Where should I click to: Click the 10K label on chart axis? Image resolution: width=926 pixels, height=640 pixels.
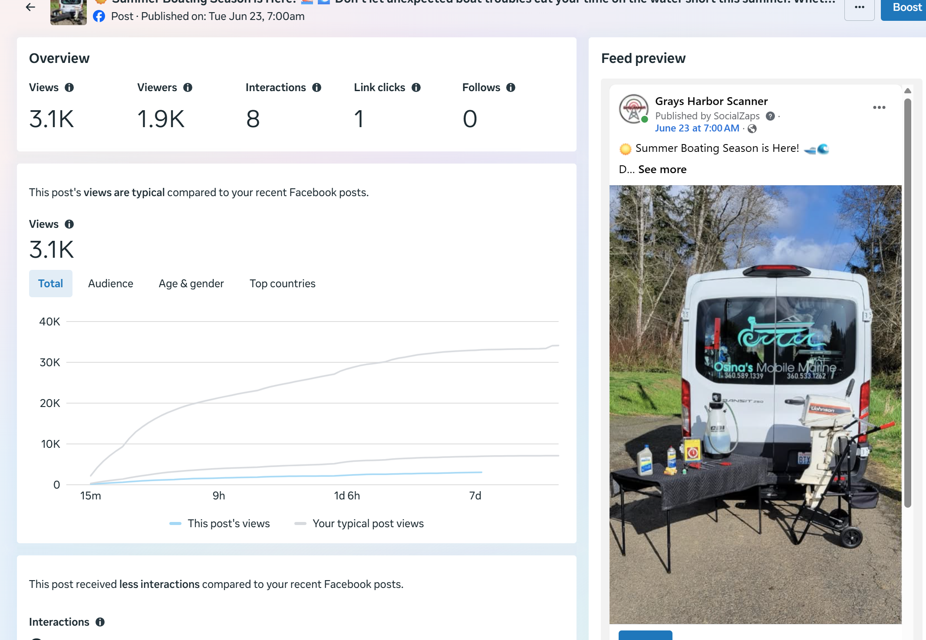pos(51,444)
